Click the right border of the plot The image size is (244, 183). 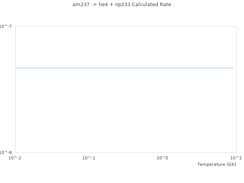(236, 90)
